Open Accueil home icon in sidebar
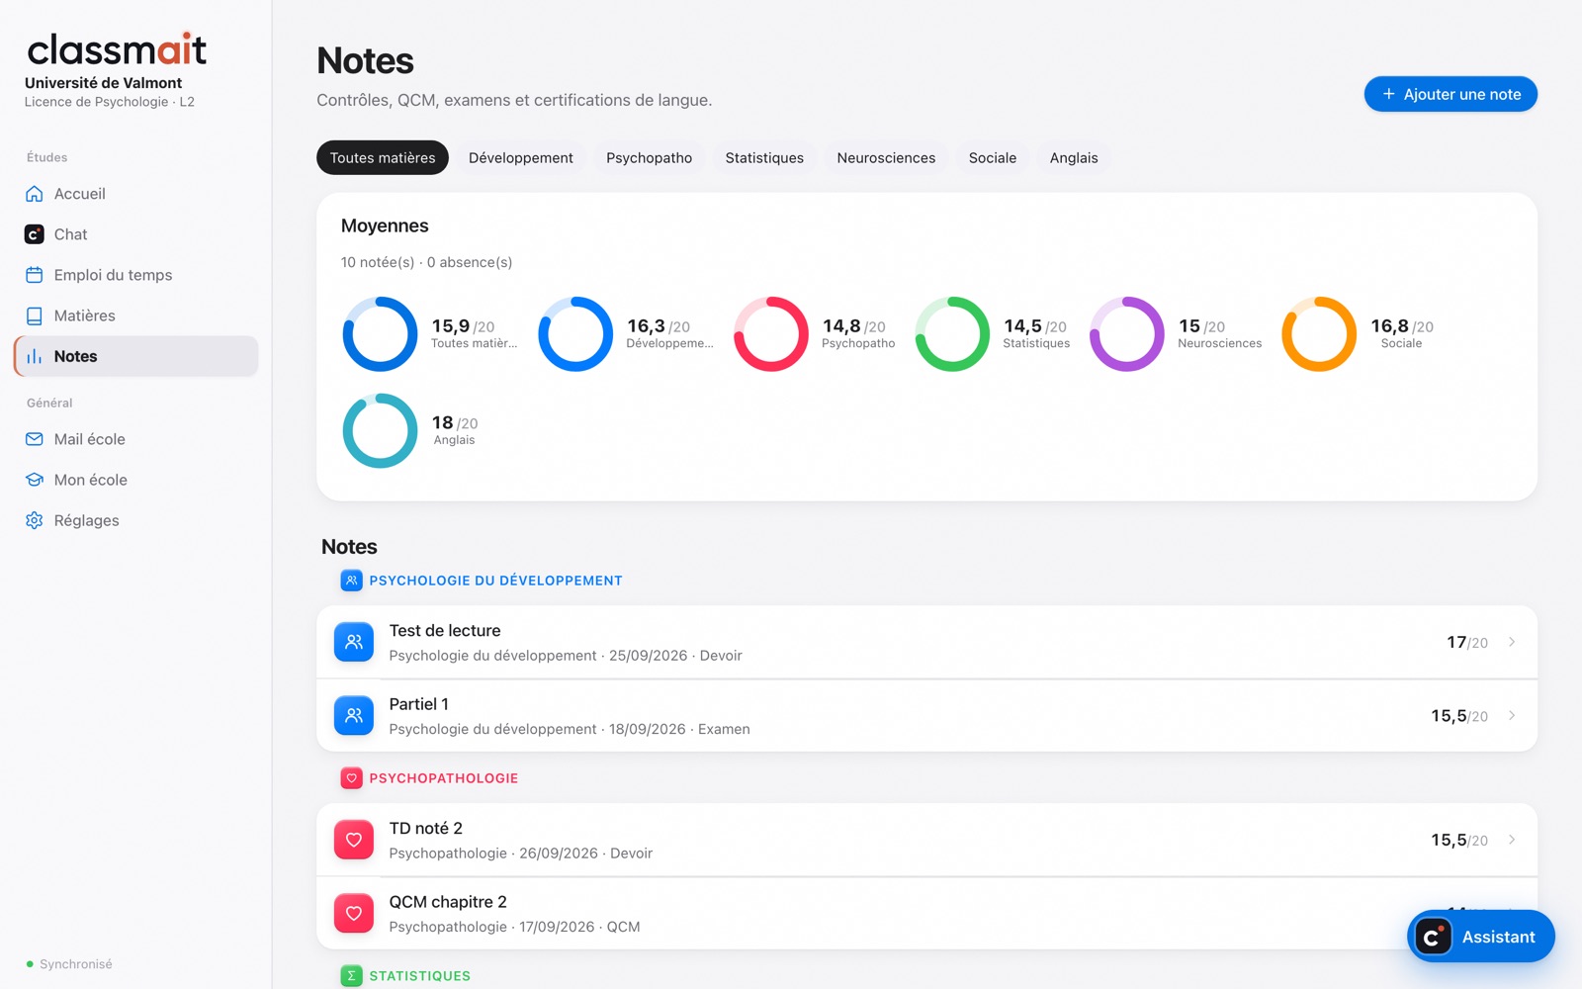 35,194
